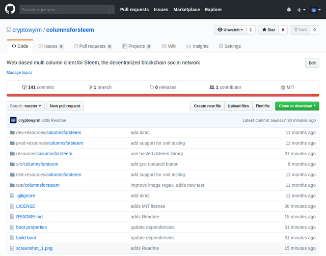The image size is (326, 256).
Task: Click Edit for the repository description
Action: [312, 63]
